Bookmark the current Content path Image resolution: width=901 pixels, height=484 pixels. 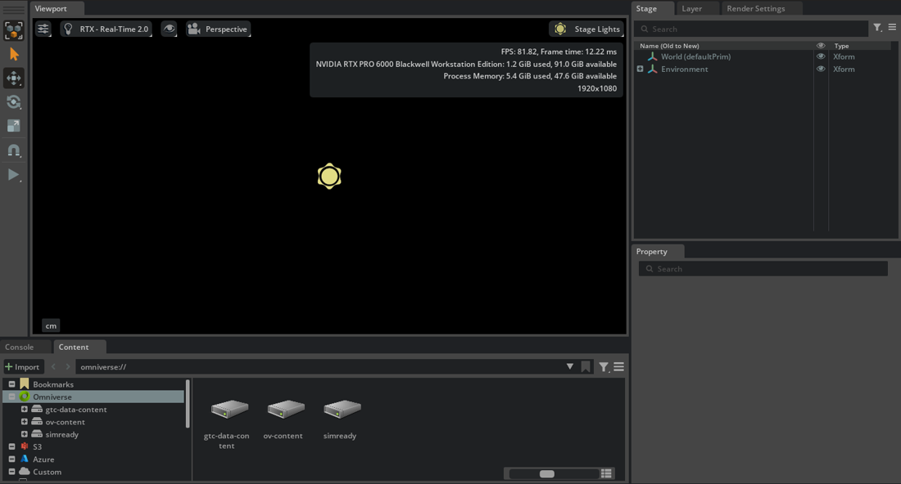pos(586,367)
